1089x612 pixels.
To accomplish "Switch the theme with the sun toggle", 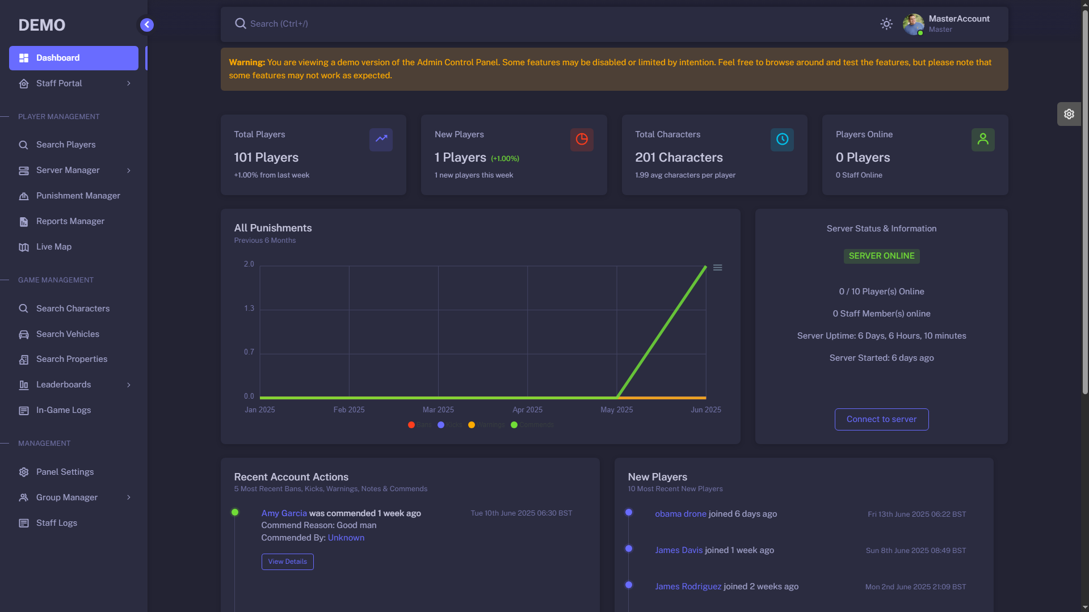I will (886, 24).
